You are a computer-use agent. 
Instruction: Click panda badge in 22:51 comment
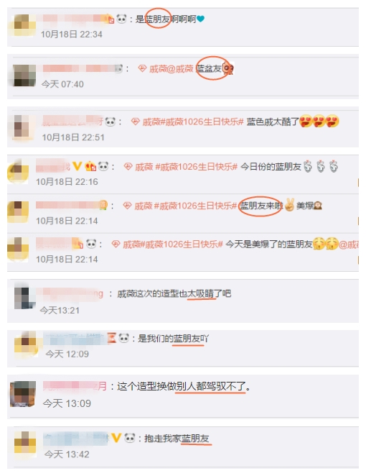click(x=111, y=122)
